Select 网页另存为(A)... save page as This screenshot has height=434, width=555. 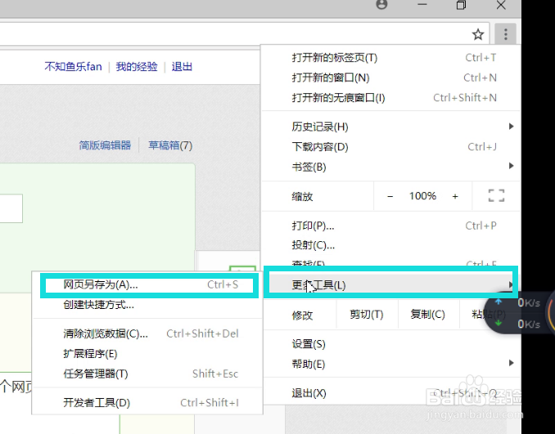point(149,285)
